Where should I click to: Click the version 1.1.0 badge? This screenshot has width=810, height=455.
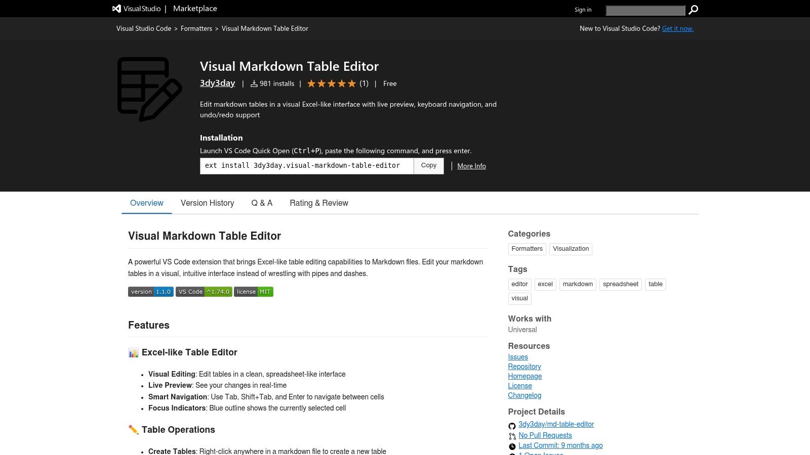pyautogui.click(x=151, y=292)
